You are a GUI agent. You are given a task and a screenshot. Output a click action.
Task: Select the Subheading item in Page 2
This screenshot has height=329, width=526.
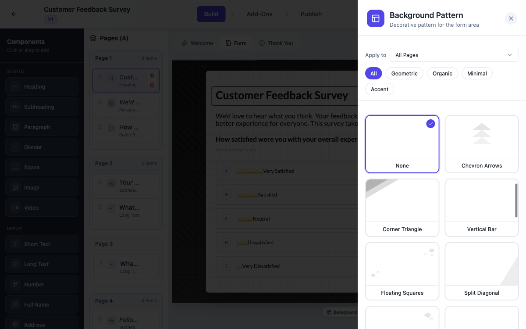click(126, 186)
